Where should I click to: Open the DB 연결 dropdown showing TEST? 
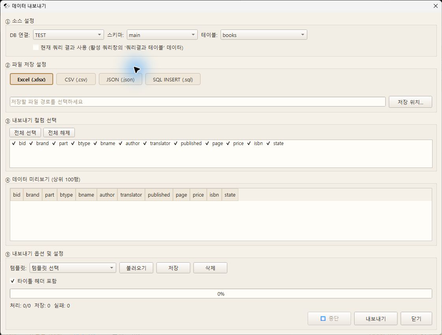[x=69, y=35]
